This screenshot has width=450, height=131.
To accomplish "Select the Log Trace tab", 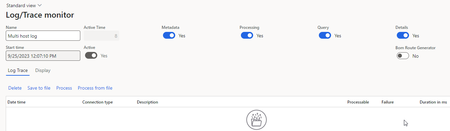I will click(18, 70).
